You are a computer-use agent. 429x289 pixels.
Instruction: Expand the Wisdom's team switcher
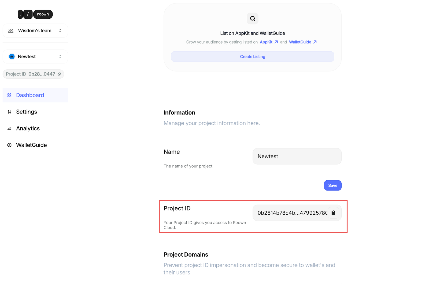coord(60,31)
